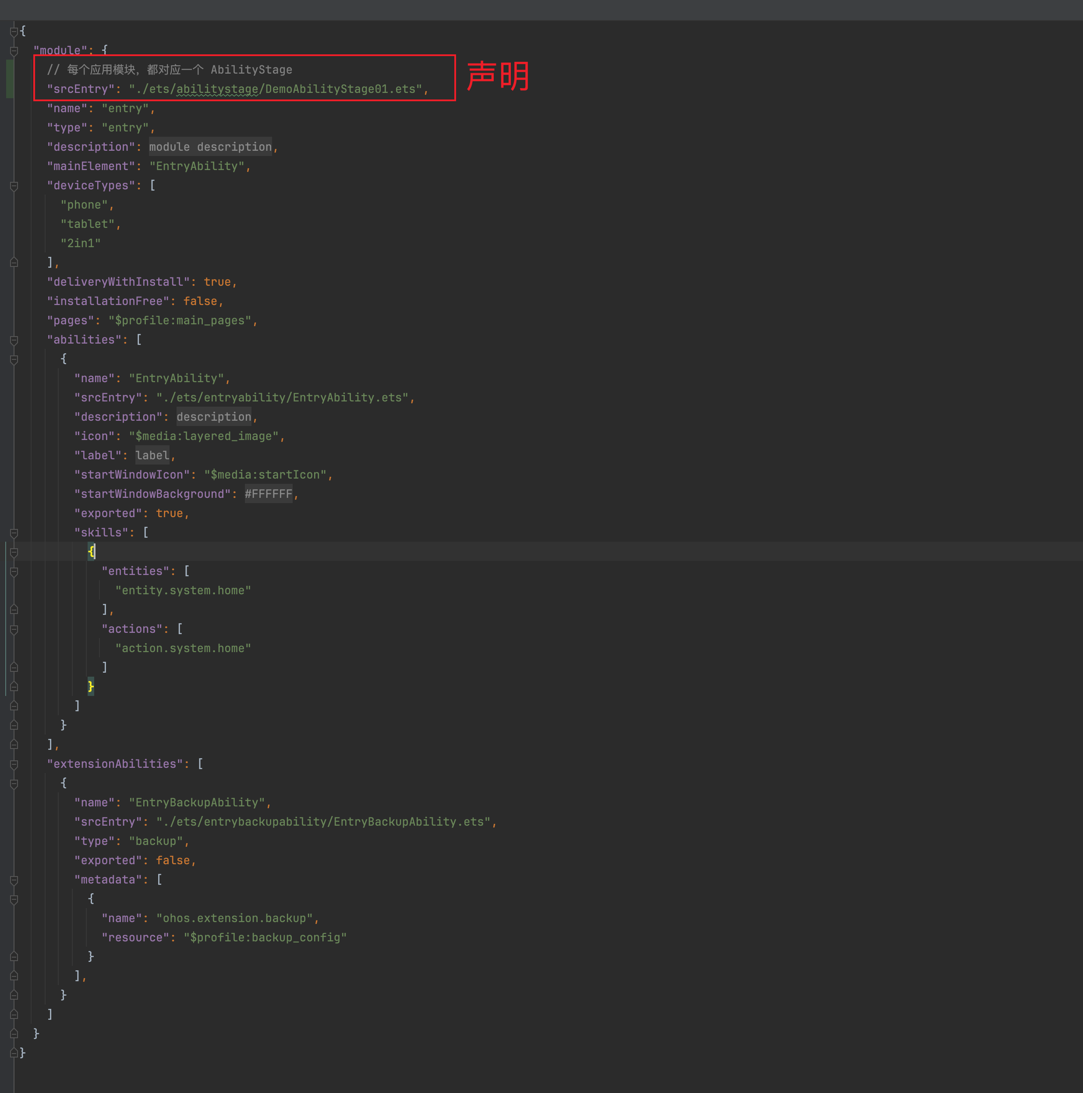
Task: Collapse the "actions" array fold marker
Action: coord(14,629)
